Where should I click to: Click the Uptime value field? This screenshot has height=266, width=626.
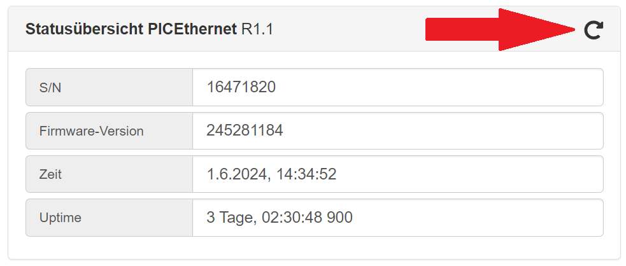tap(397, 218)
